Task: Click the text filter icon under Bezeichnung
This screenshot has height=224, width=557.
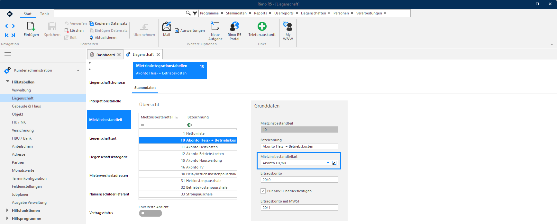Action: pyautogui.click(x=189, y=125)
